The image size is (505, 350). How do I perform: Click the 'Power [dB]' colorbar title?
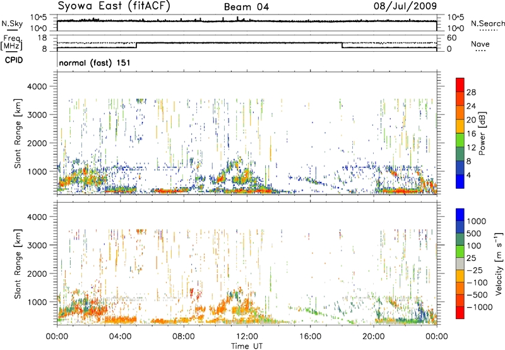click(482, 133)
